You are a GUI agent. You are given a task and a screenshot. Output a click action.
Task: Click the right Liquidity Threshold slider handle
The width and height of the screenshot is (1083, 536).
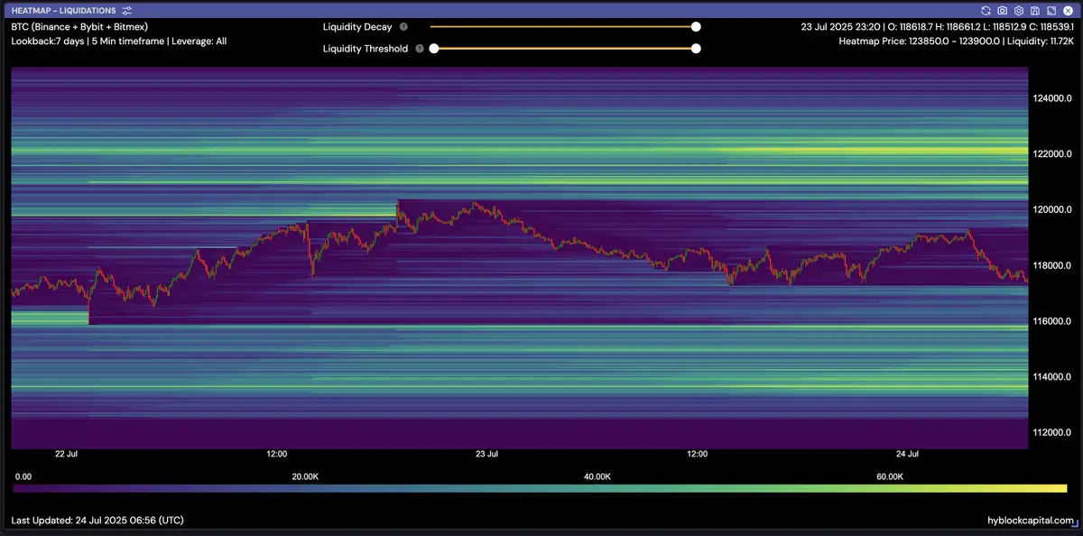point(696,49)
